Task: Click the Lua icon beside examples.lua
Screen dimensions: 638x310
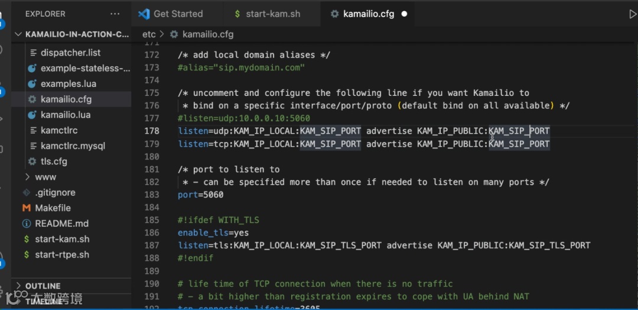Action: [32, 83]
